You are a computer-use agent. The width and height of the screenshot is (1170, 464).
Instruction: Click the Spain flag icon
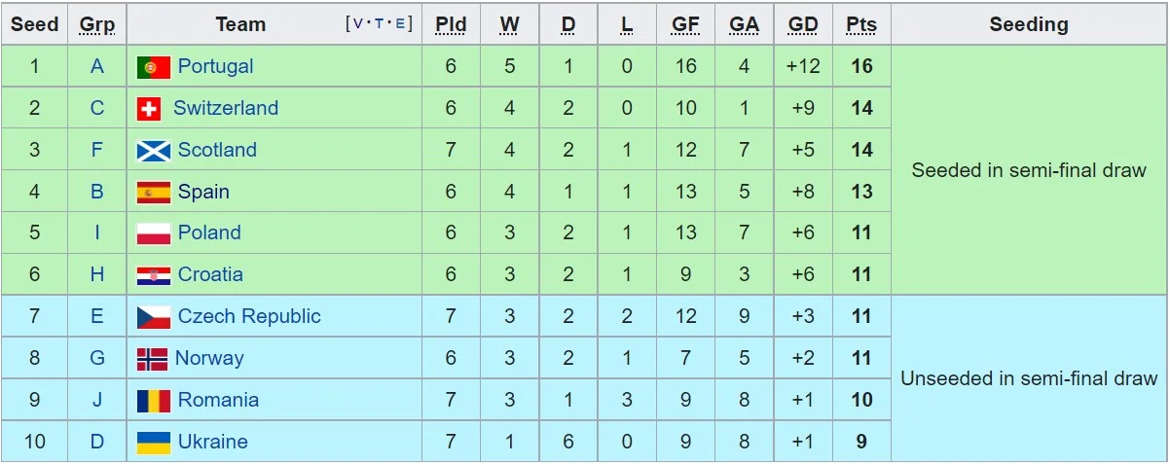tap(153, 193)
